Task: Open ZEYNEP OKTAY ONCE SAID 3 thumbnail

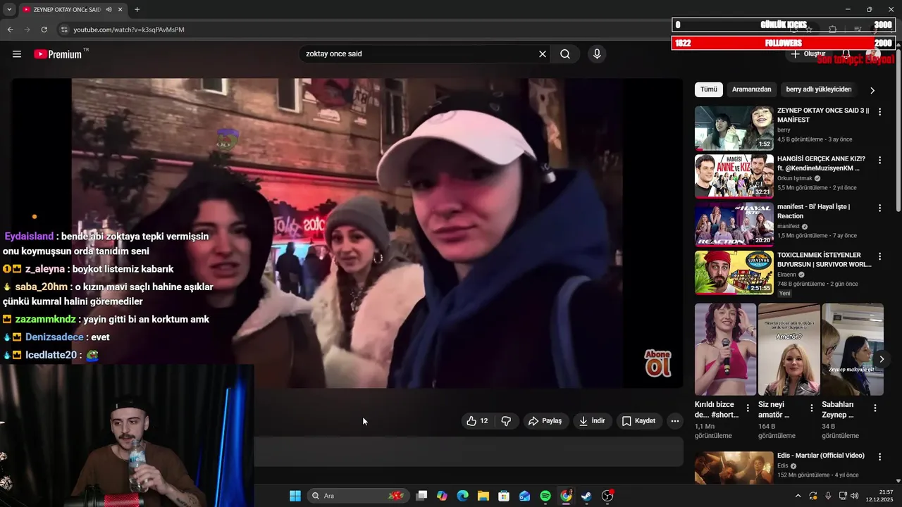Action: (734, 128)
